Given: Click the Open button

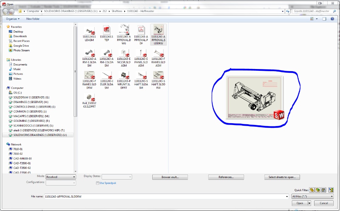Looking at the screenshot, I should point(300,203).
